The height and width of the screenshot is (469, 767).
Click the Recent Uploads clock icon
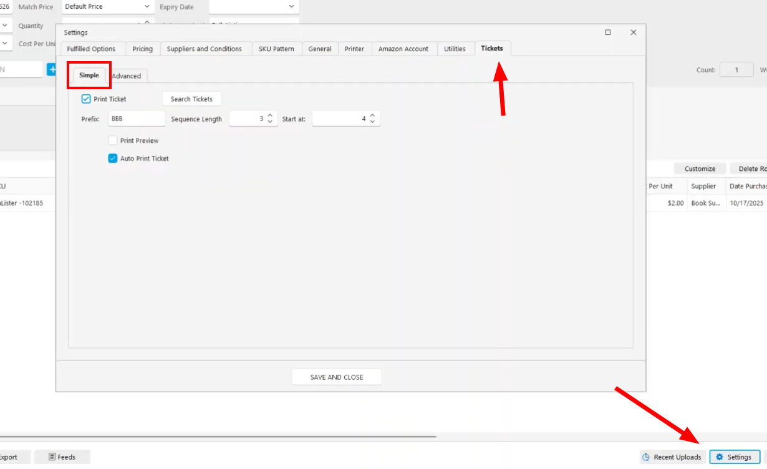coord(647,457)
